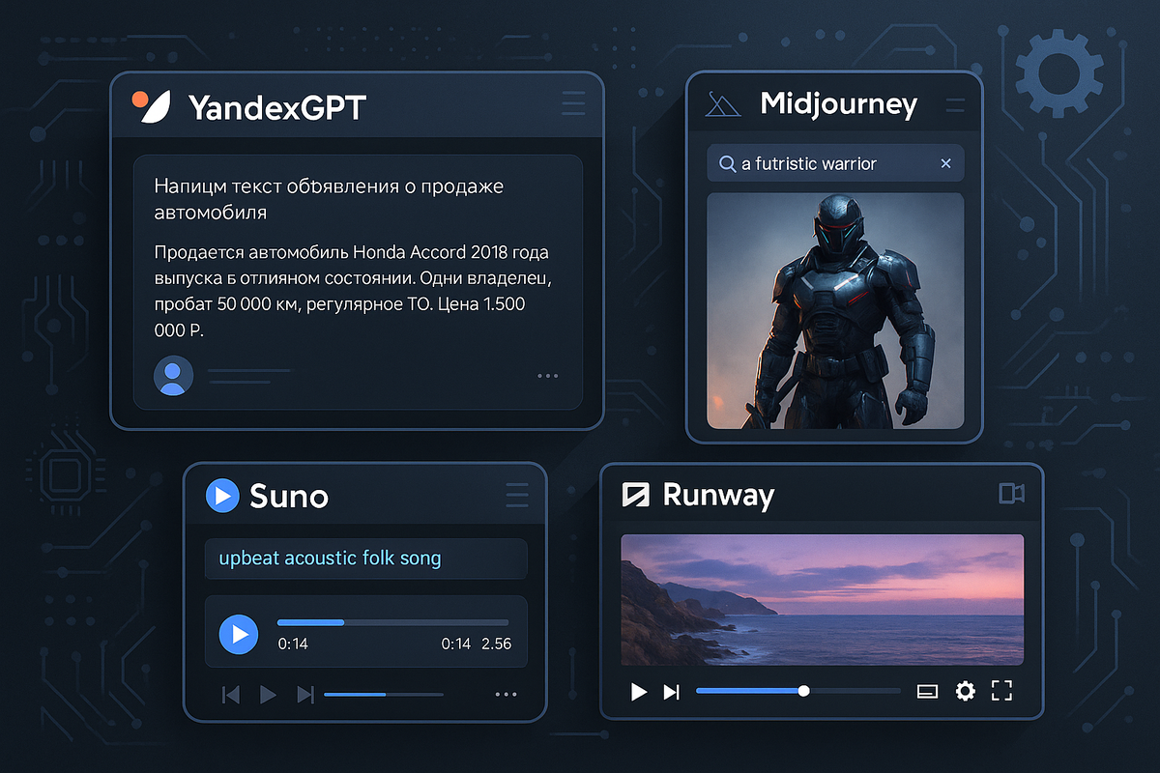Open the Suno hamburger menu
This screenshot has width=1160, height=773.
click(517, 495)
